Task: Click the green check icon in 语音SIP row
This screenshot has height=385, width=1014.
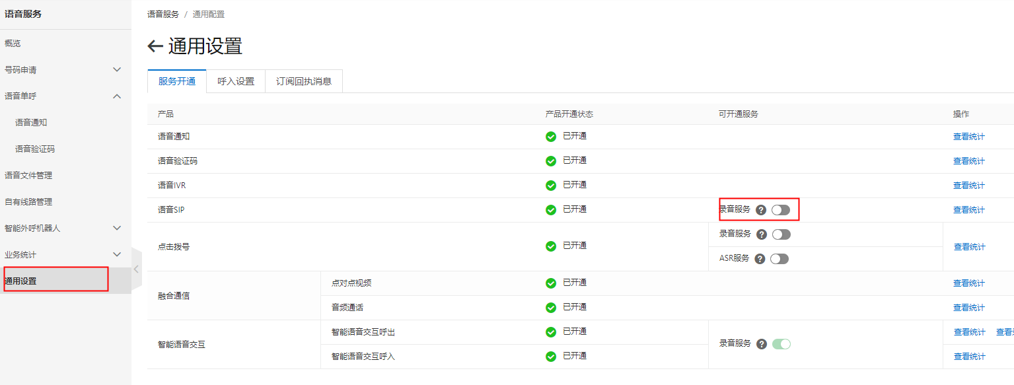Action: 551,210
